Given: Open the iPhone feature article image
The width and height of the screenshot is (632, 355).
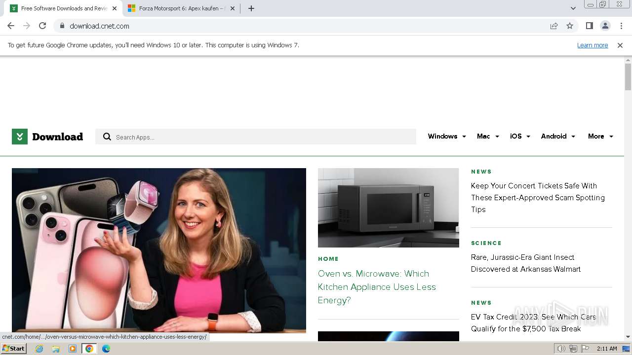Looking at the screenshot, I should [x=159, y=250].
